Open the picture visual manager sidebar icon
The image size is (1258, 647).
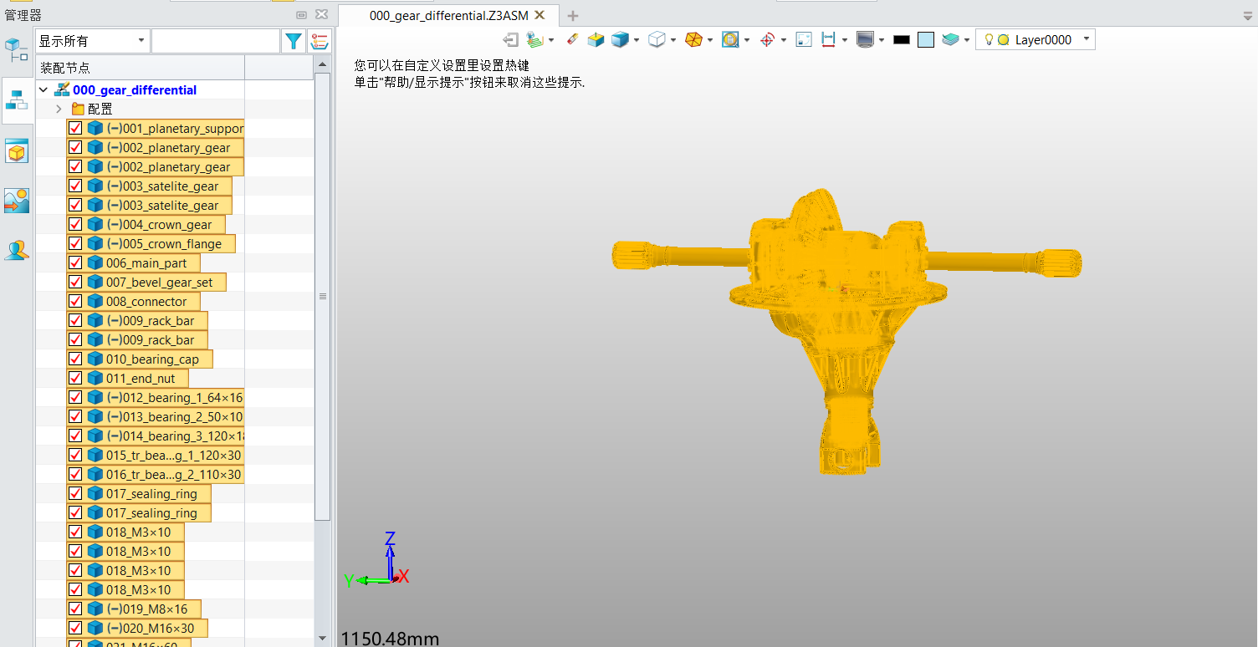[x=17, y=201]
